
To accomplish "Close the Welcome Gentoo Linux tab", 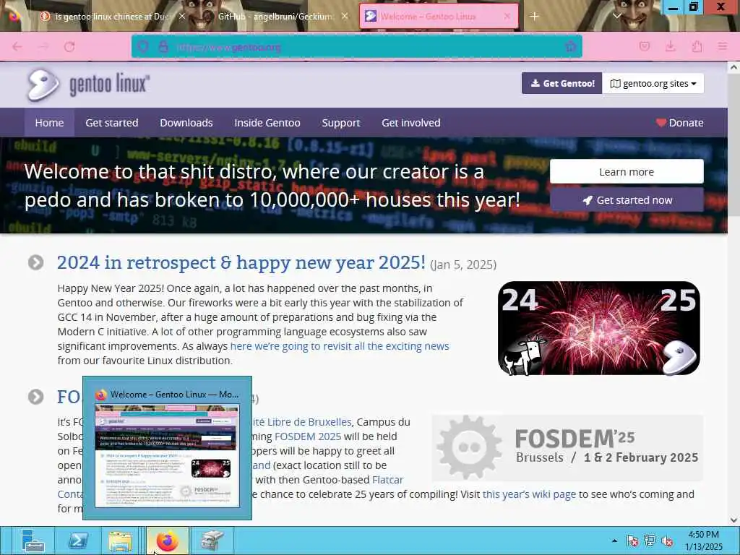I will point(507,17).
